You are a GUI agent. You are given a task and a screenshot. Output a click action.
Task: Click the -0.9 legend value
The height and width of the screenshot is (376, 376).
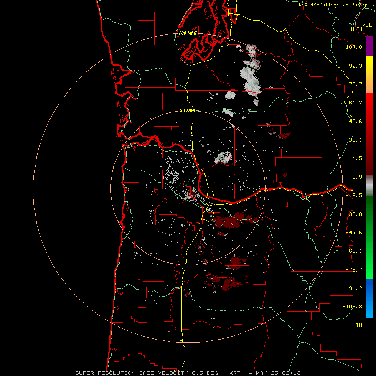[356, 177]
